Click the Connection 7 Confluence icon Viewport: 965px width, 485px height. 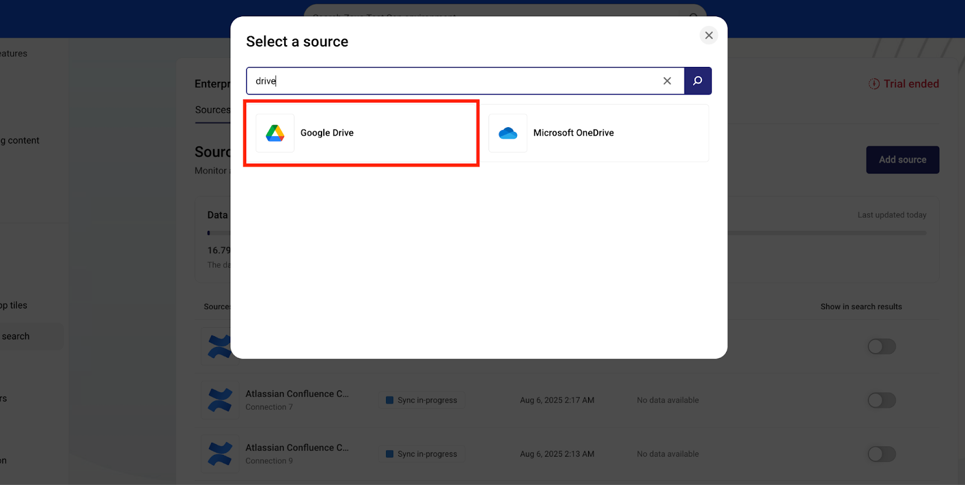pyautogui.click(x=220, y=400)
